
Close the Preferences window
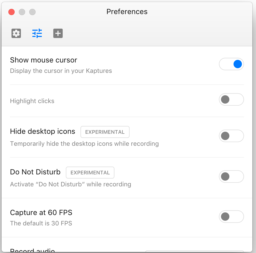pyautogui.click(x=11, y=12)
